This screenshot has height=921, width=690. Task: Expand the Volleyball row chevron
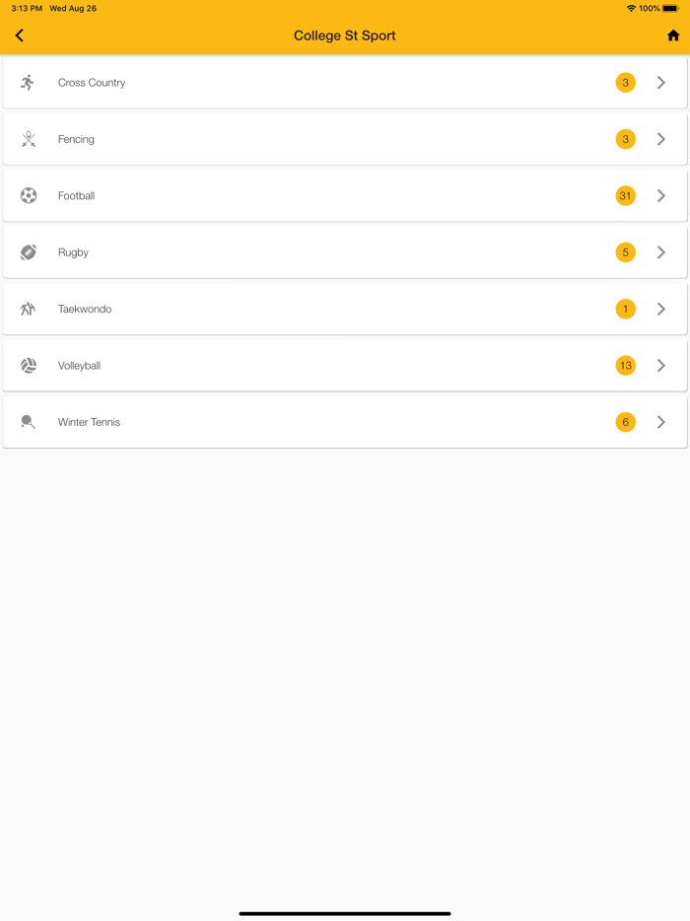tap(661, 365)
